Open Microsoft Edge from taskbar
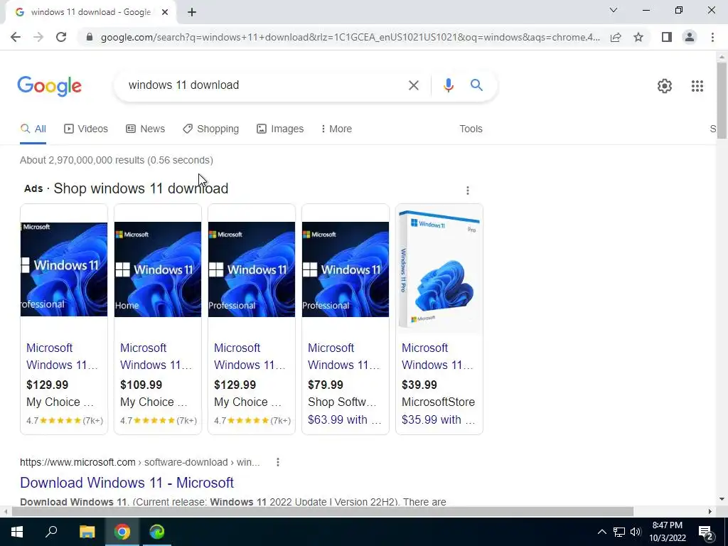728x546 pixels. pos(157,532)
